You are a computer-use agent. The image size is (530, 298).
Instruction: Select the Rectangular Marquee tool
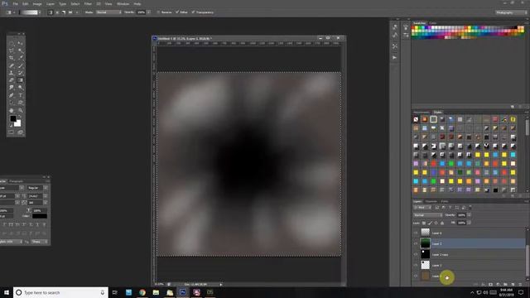[12, 44]
